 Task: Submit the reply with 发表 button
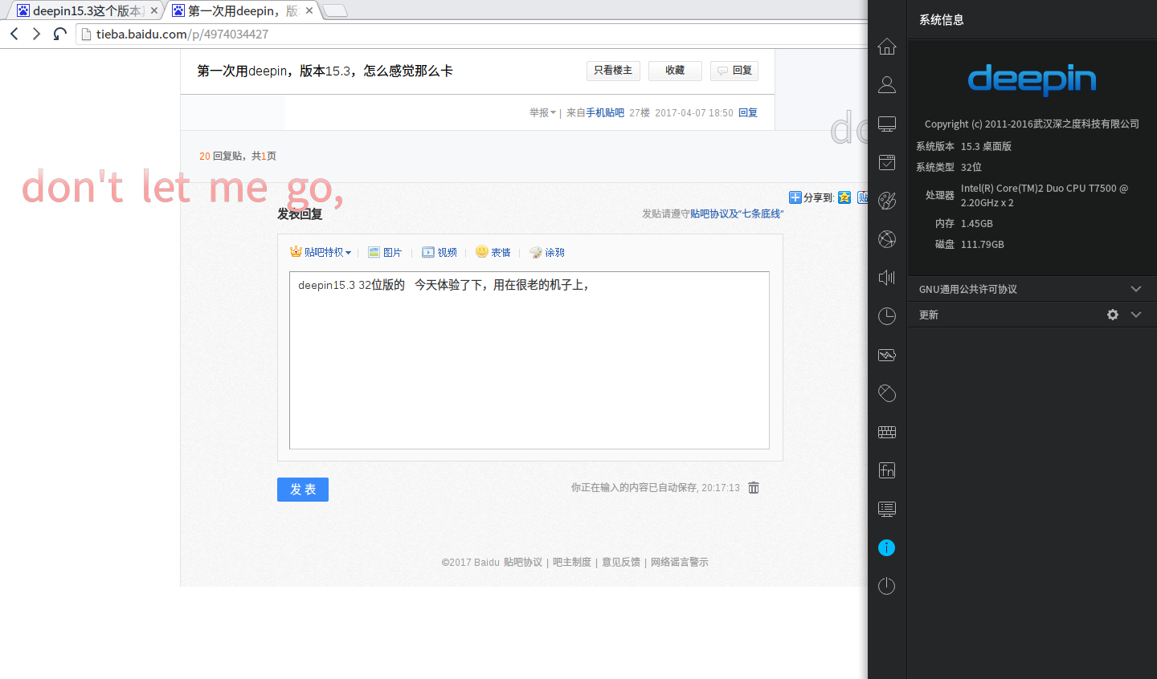tap(303, 490)
